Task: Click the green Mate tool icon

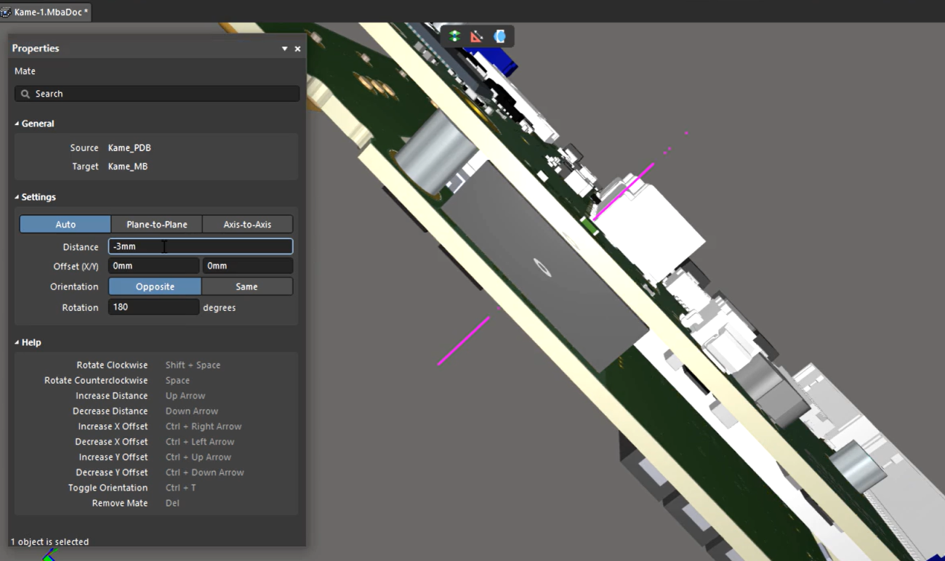Action: (x=455, y=36)
